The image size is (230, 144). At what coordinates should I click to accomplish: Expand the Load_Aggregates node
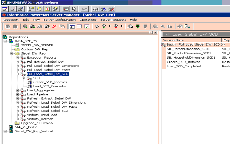pos(17,91)
